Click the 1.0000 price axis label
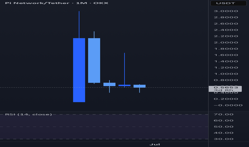 click(226, 74)
